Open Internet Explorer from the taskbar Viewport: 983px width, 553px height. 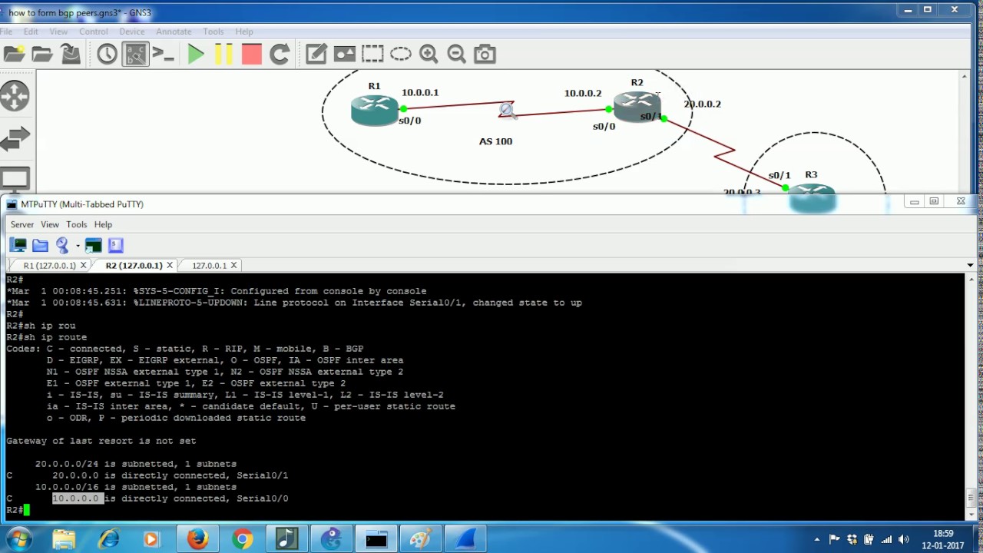108,539
